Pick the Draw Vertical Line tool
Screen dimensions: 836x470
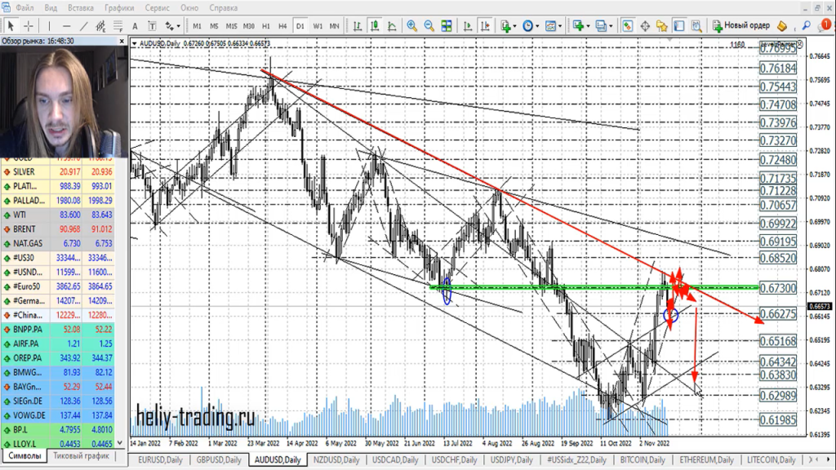pyautogui.click(x=47, y=25)
